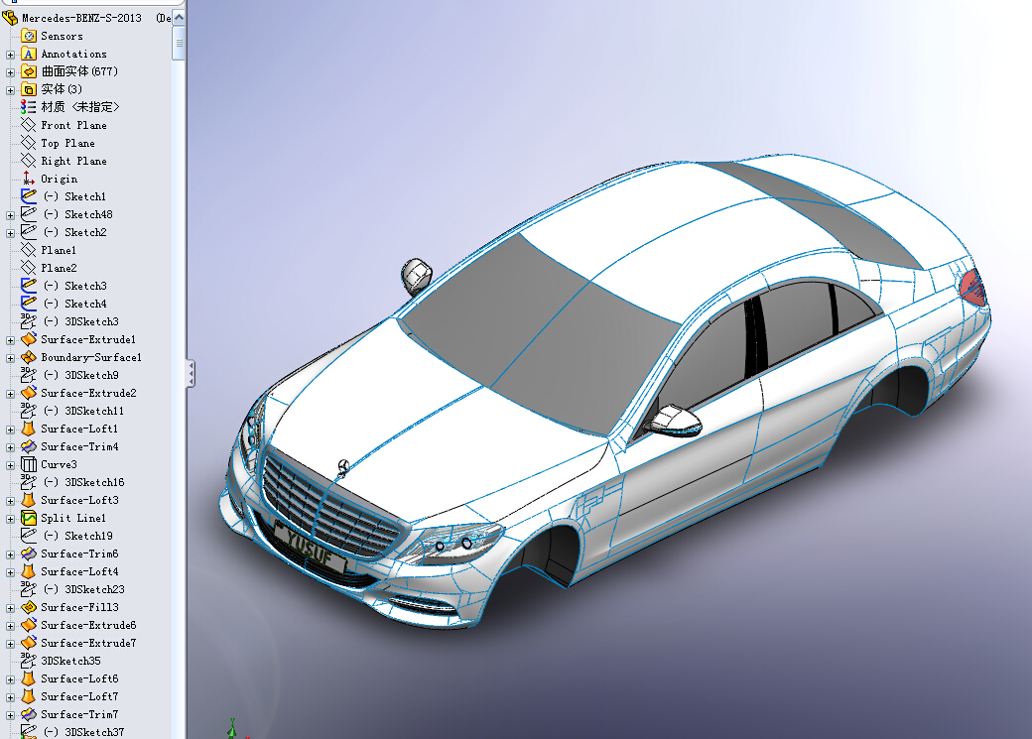Click the Origin icon
The width and height of the screenshot is (1032, 739).
29,179
